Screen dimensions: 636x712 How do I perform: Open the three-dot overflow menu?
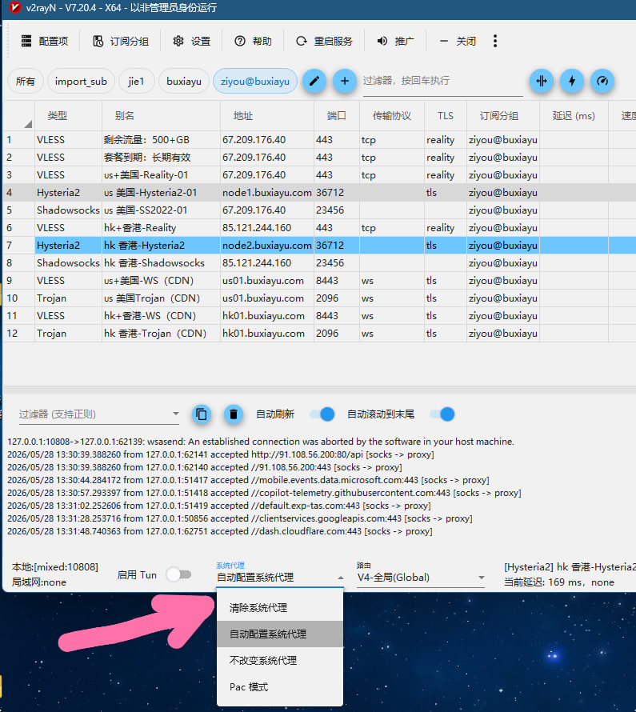point(495,42)
